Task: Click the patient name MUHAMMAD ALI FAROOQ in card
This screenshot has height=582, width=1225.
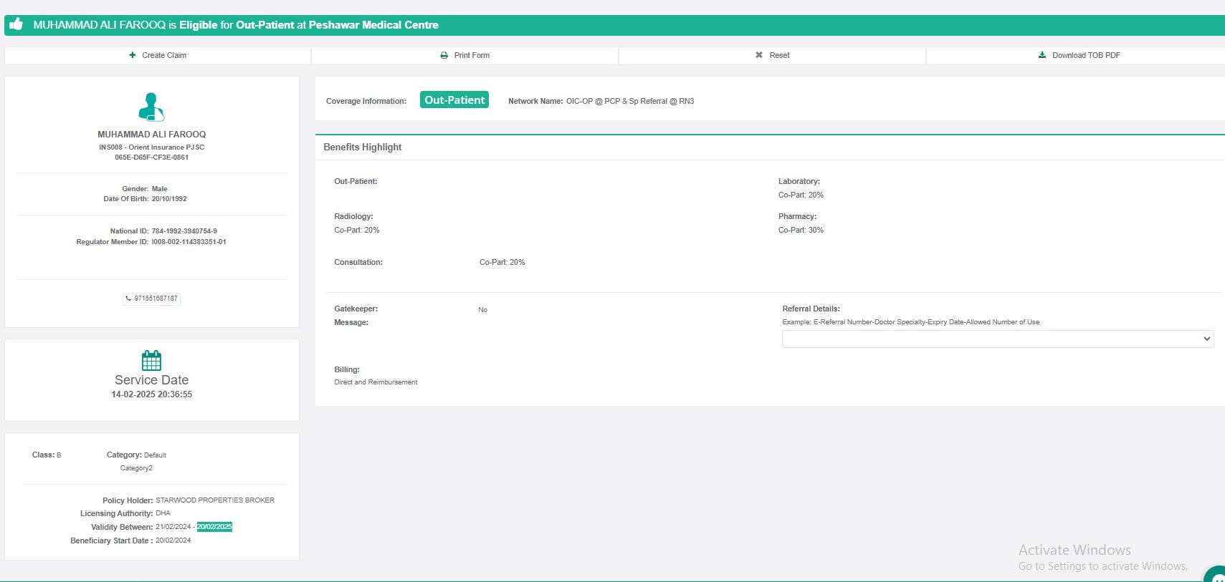Action: (152, 135)
